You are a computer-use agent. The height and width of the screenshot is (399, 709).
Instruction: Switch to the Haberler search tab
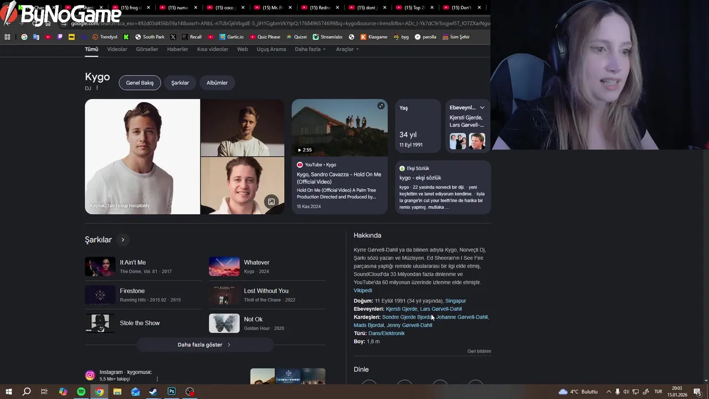point(178,49)
